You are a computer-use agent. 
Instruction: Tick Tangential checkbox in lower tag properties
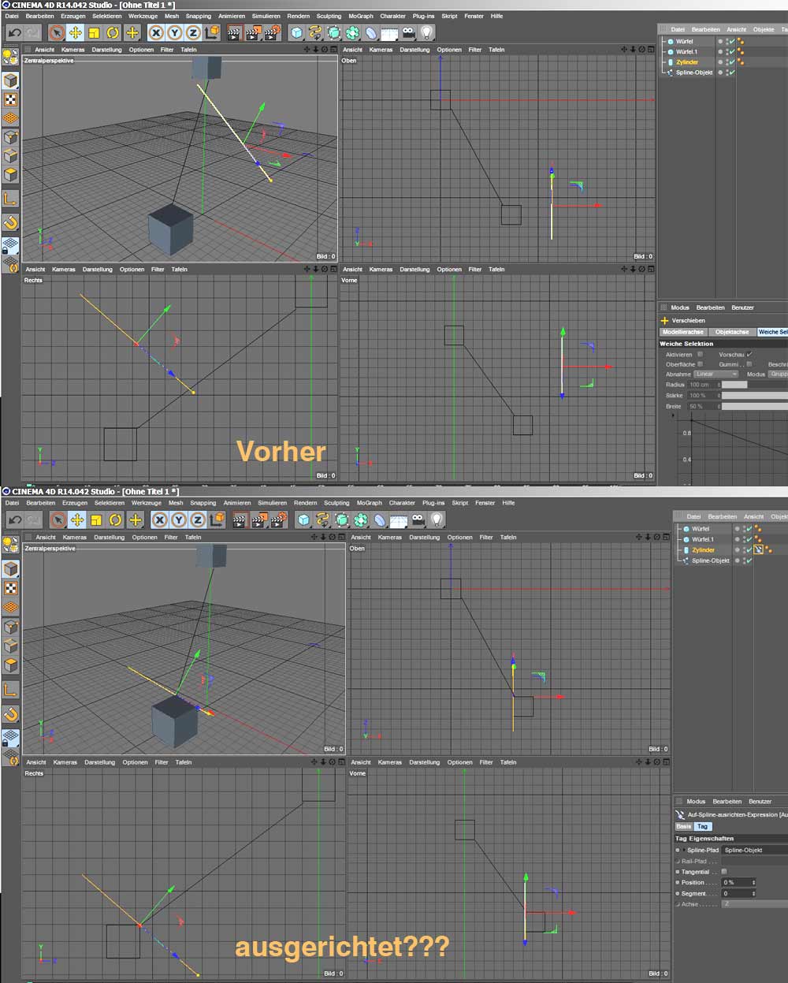pos(724,872)
